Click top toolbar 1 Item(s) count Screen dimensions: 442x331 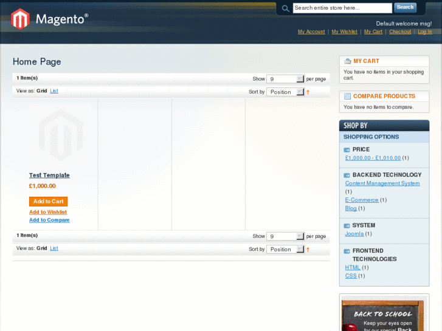[x=27, y=78]
